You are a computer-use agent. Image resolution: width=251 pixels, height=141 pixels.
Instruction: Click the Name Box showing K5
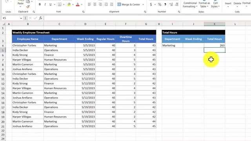coord(11,18)
